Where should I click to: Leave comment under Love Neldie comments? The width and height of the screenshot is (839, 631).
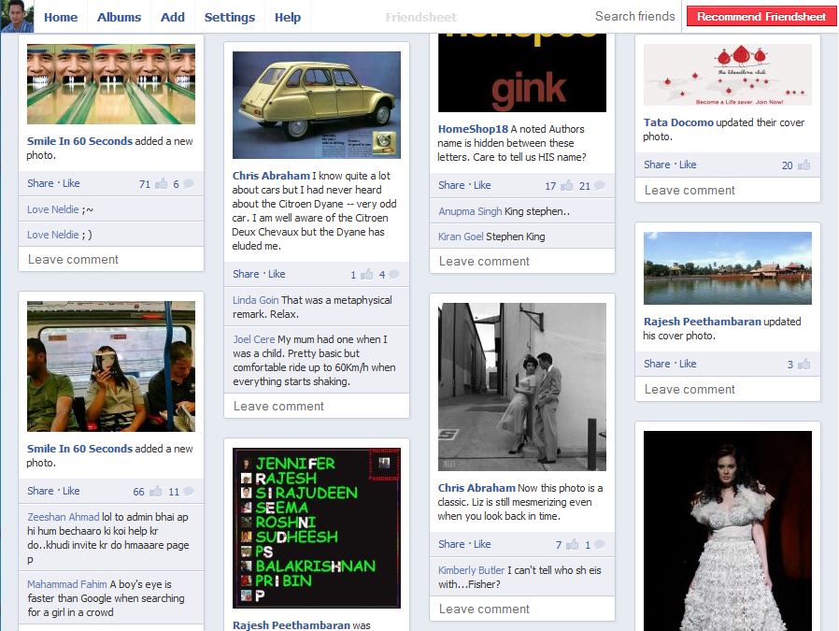click(111, 260)
